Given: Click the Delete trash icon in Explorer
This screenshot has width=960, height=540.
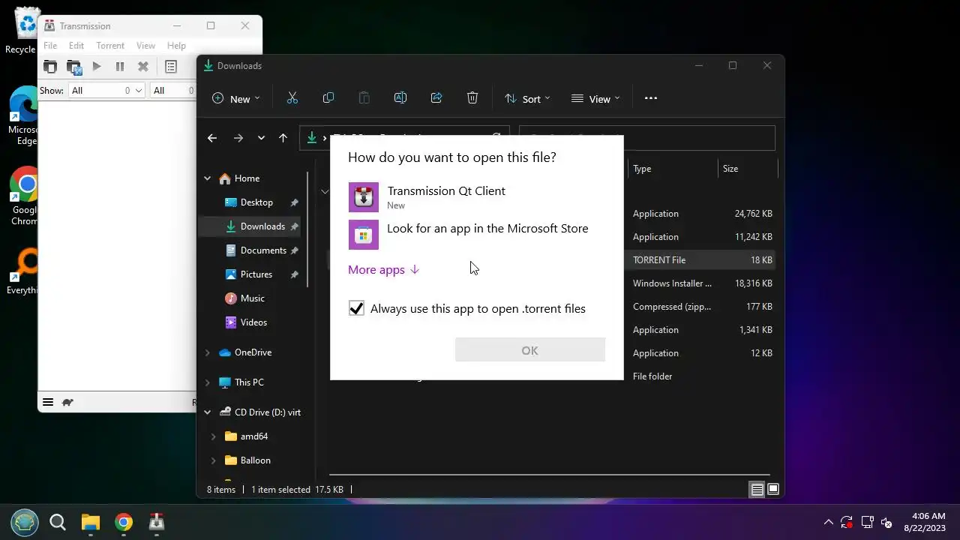Looking at the screenshot, I should click(x=472, y=98).
